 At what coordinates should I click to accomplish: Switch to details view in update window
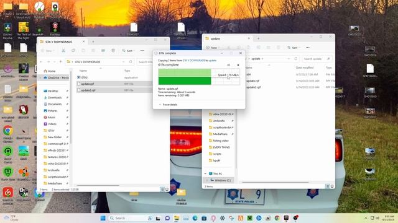pyautogui.click(x=328, y=186)
